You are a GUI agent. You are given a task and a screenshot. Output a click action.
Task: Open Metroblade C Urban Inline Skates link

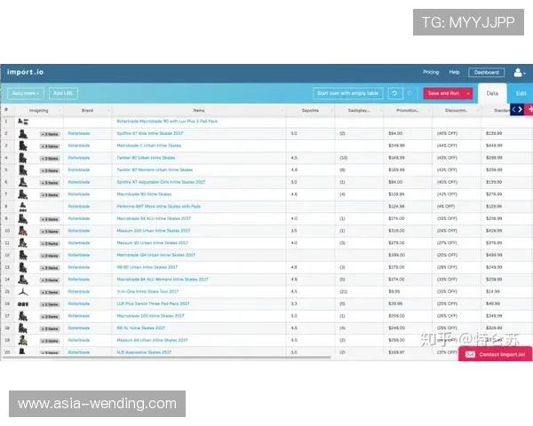click(x=149, y=146)
